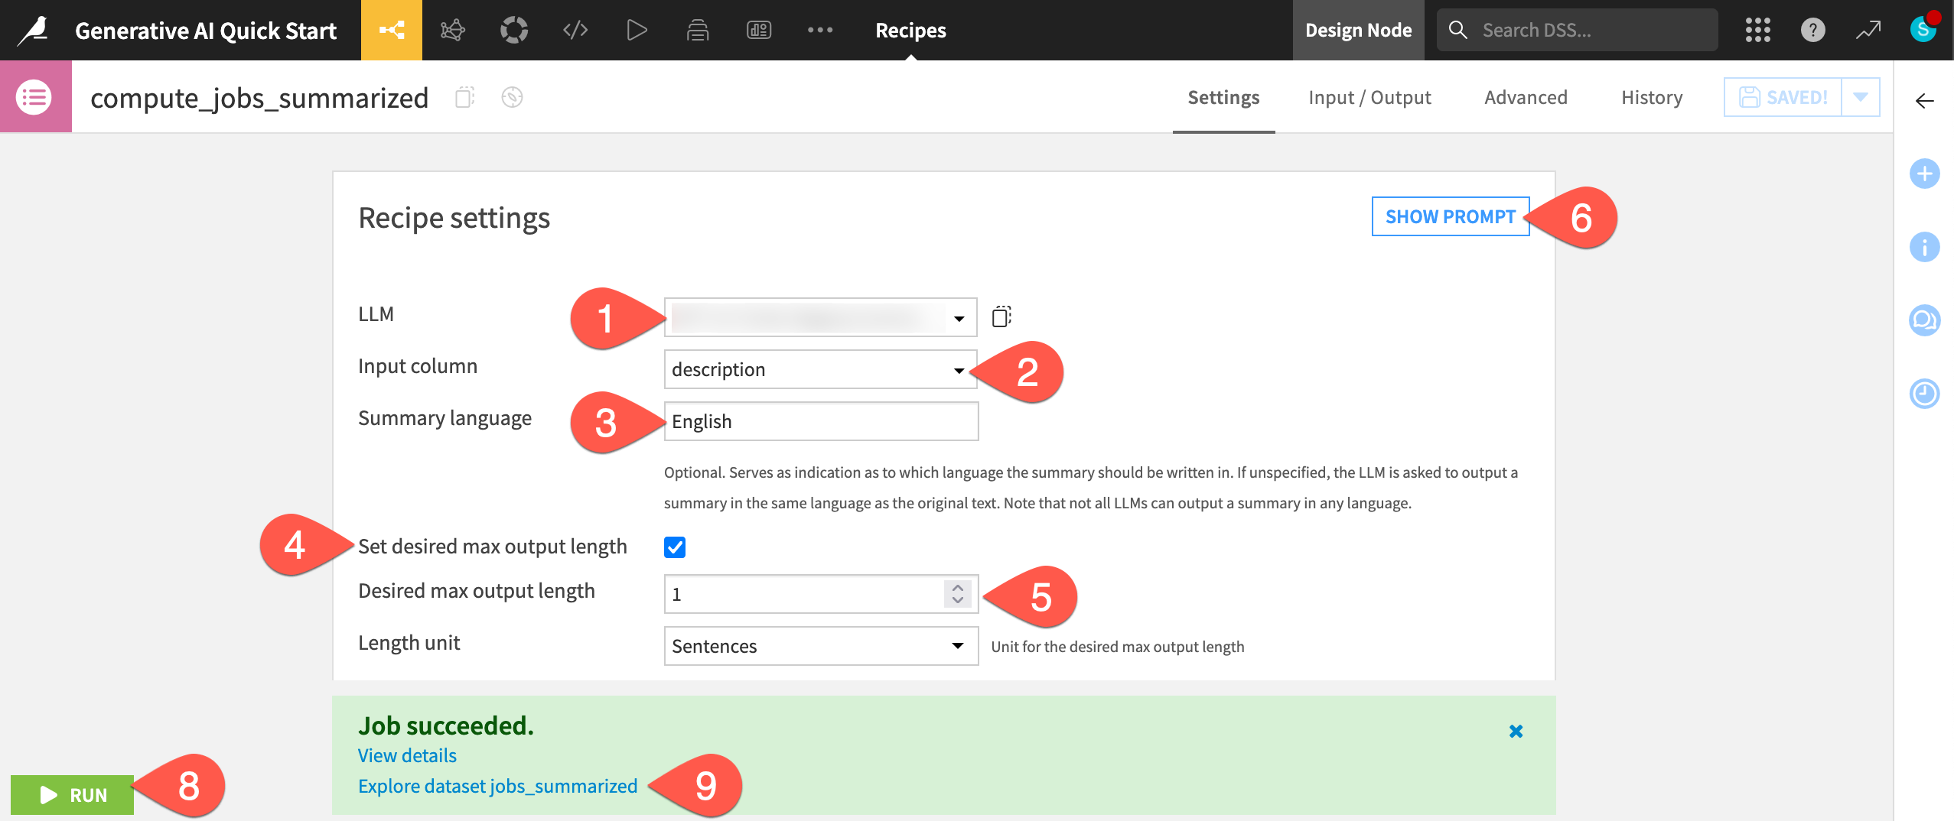This screenshot has width=1954, height=821.
Task: Open the Flow via the yellow flow icon
Action: [x=392, y=30]
